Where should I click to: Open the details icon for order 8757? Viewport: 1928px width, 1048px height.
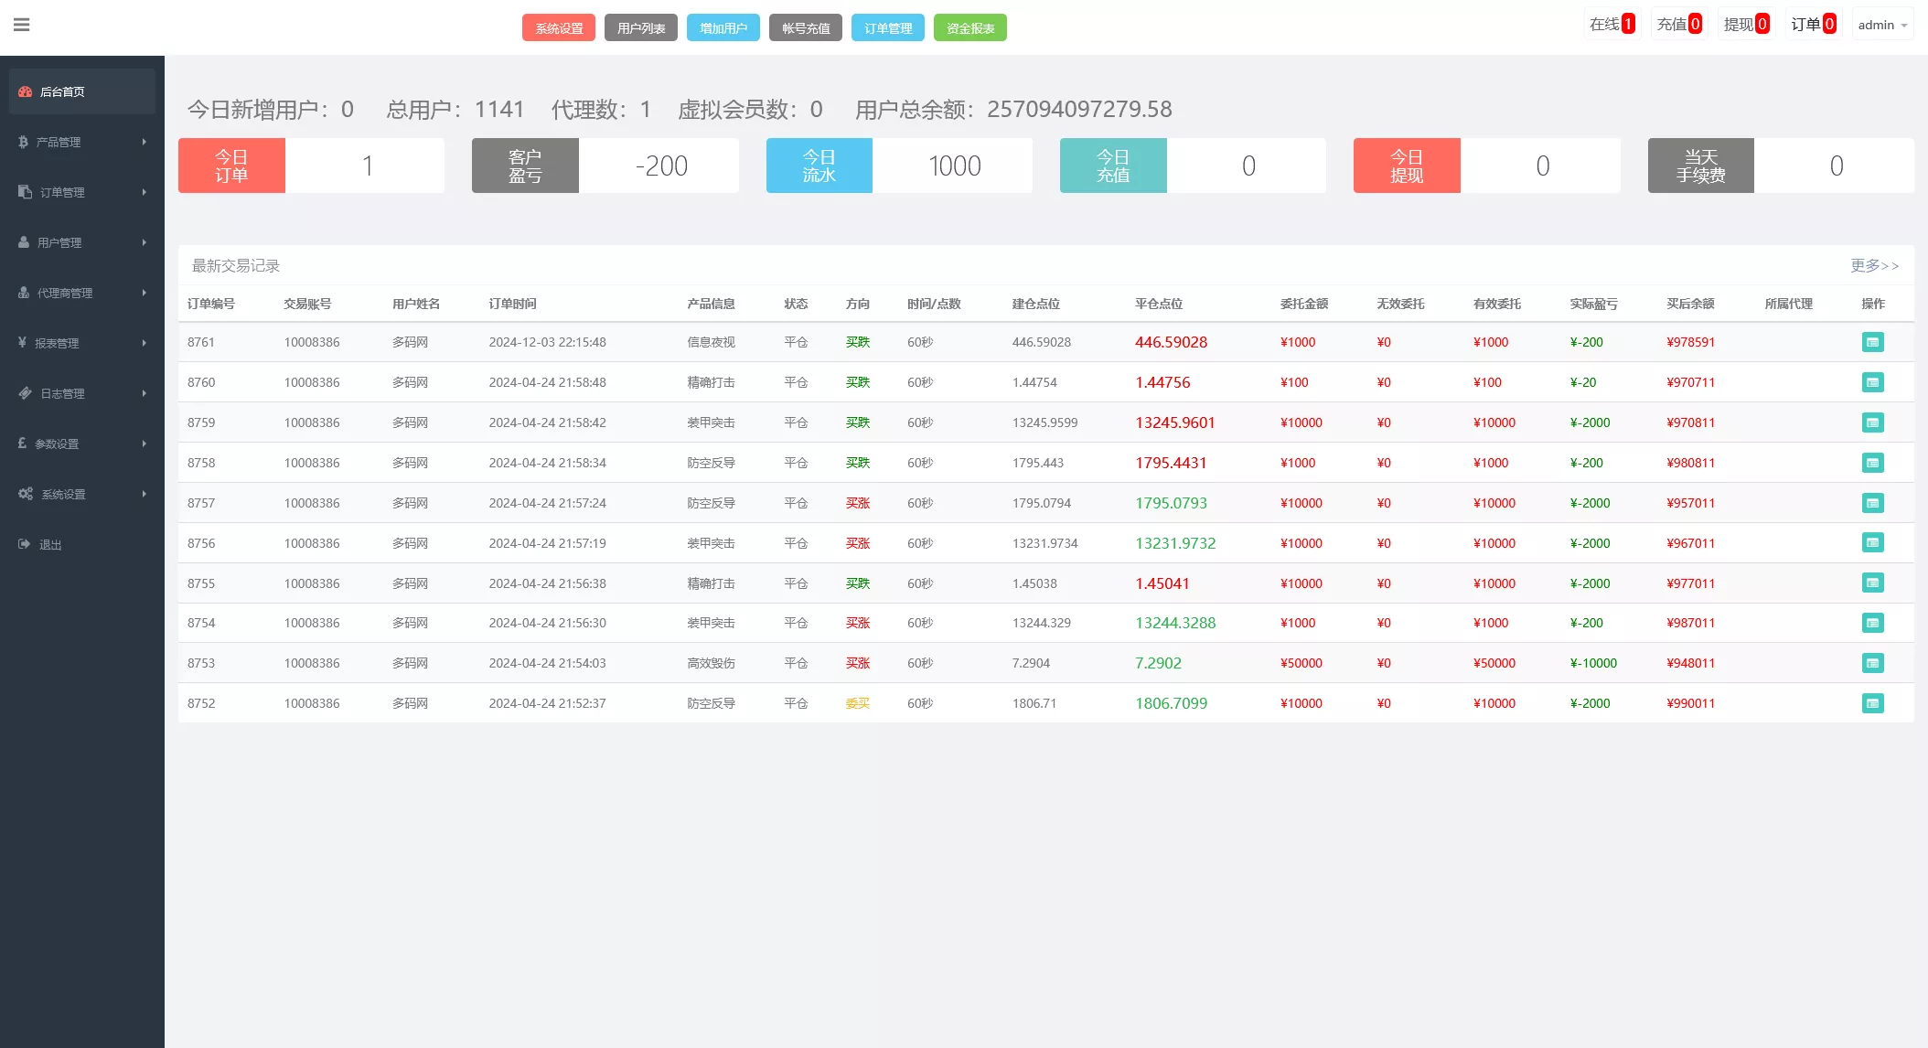coord(1872,503)
